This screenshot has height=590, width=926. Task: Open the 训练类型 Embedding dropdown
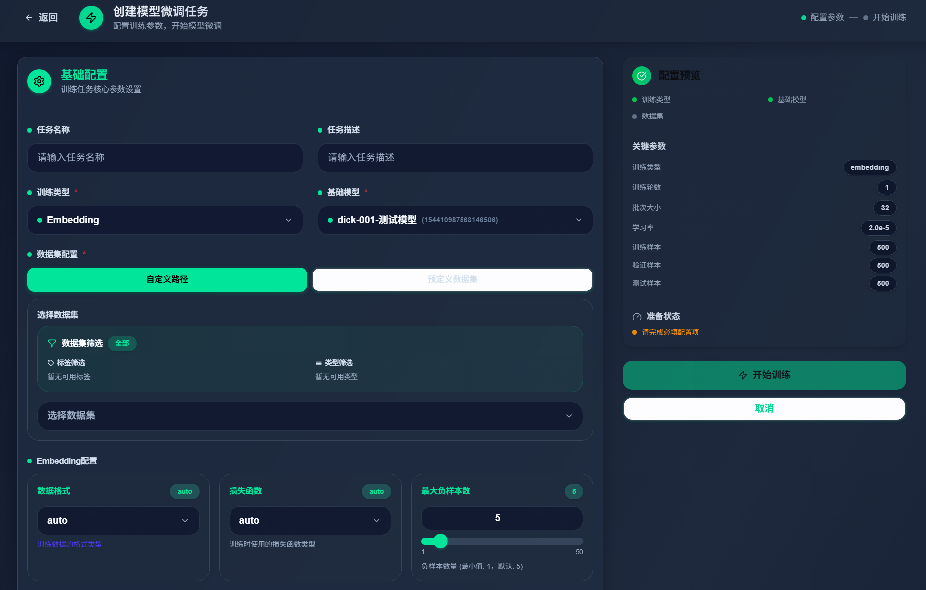pos(165,220)
